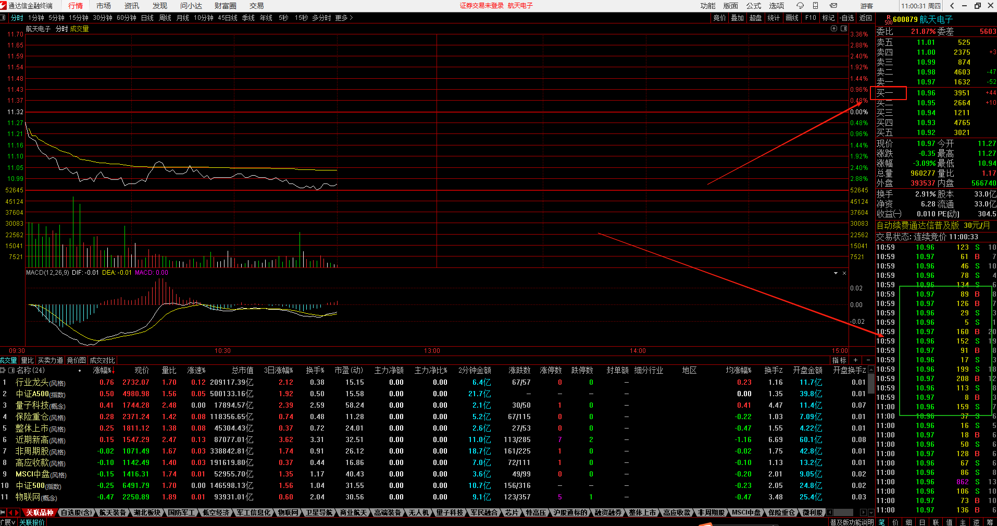This screenshot has width=997, height=526.
Task: Open 行业龙头 row in table
Action: 434,383
